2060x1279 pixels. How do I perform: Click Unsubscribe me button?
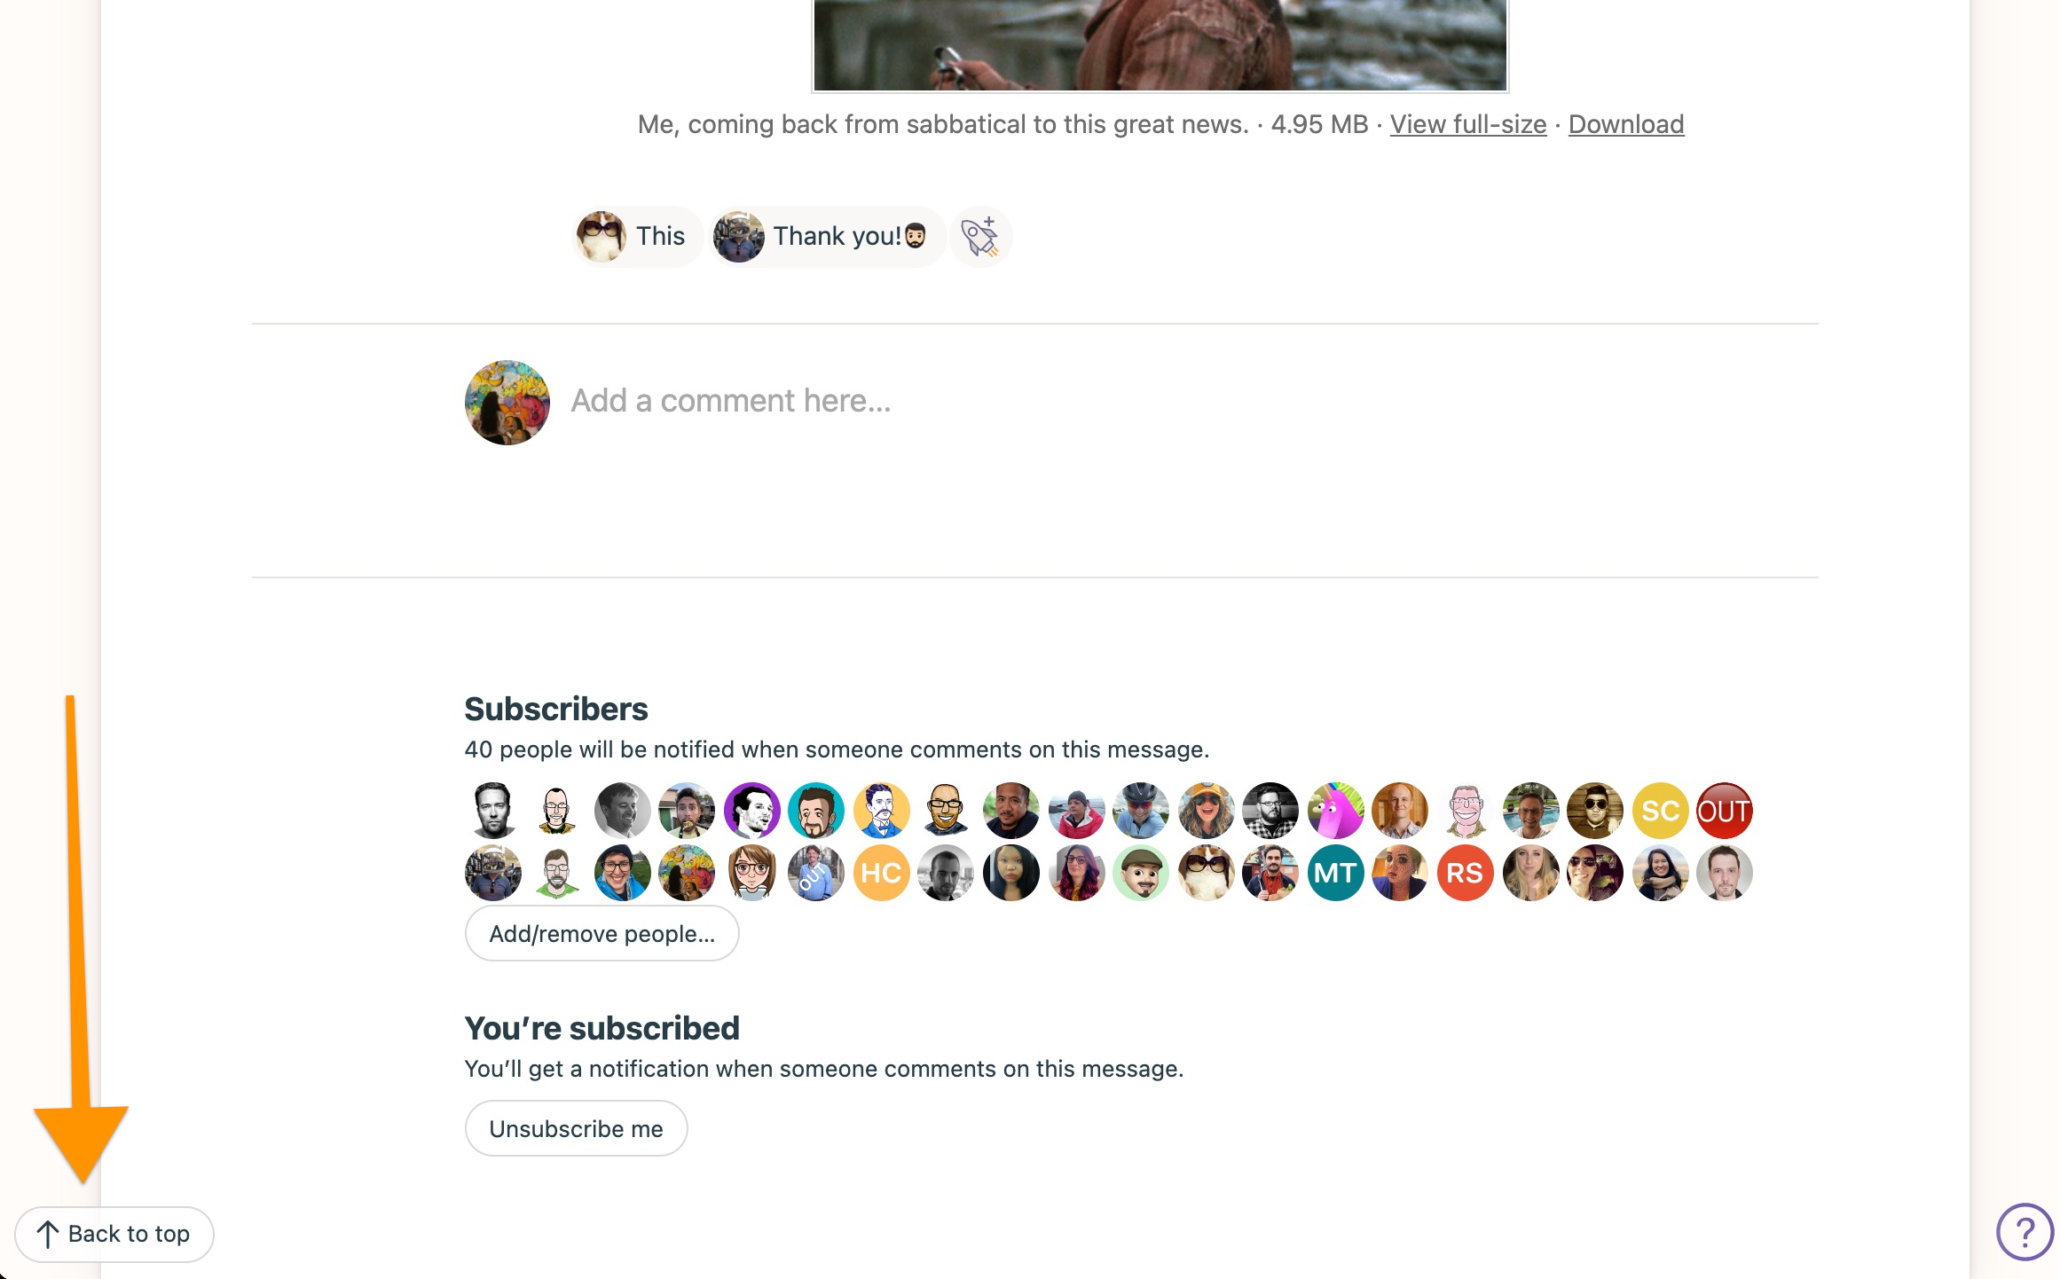576,1128
